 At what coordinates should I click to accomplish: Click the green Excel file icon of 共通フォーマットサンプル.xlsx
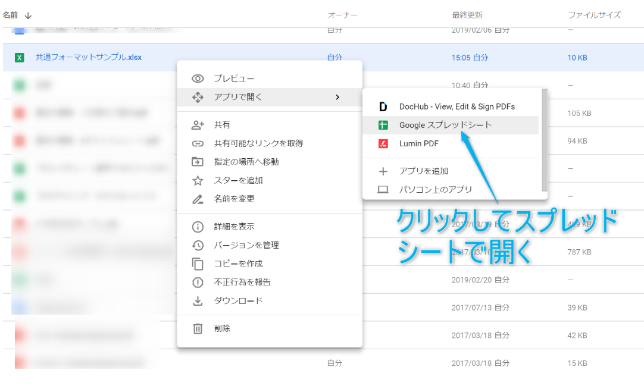click(x=19, y=58)
